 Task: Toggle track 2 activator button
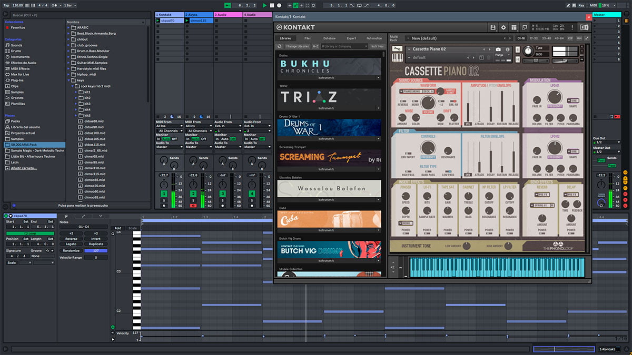point(194,194)
